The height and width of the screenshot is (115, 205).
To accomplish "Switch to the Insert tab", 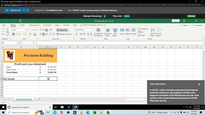I will [x=22, y=25].
